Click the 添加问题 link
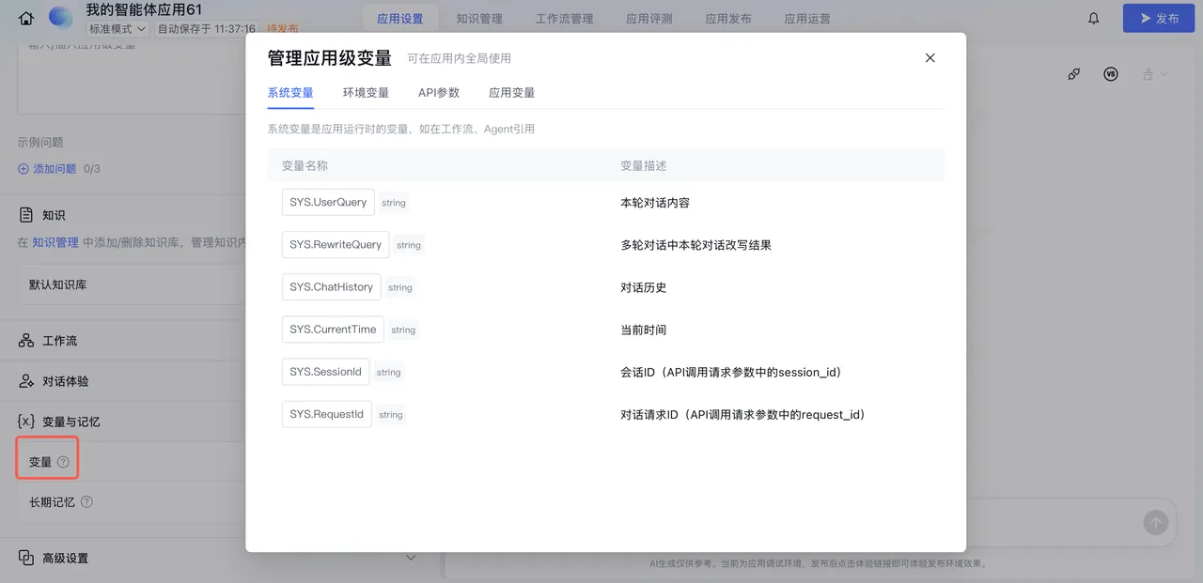Screen dimensions: 1203x583 coord(55,169)
